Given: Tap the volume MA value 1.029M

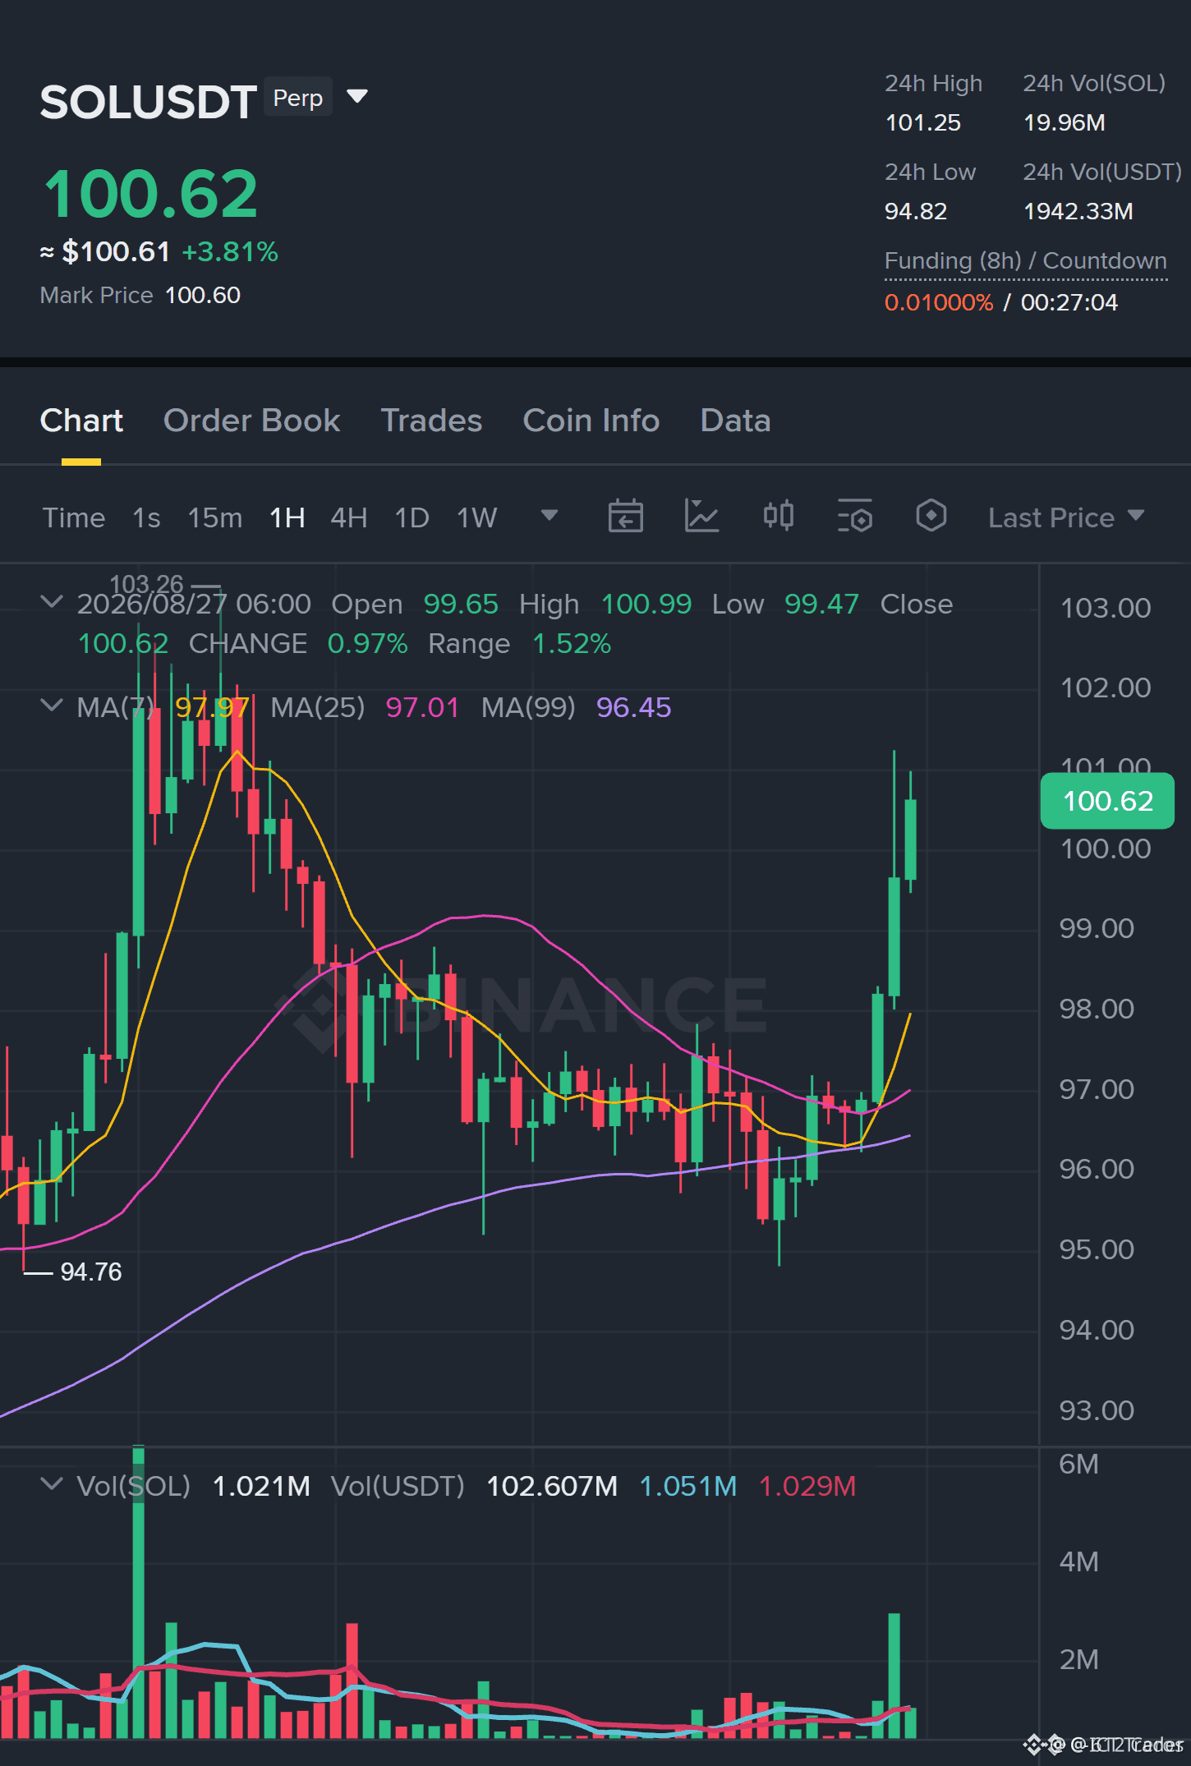Looking at the screenshot, I should [x=807, y=1486].
